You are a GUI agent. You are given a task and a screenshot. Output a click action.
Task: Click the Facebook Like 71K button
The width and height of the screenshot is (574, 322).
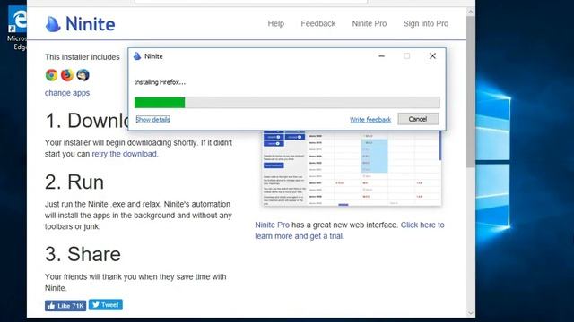(x=65, y=306)
